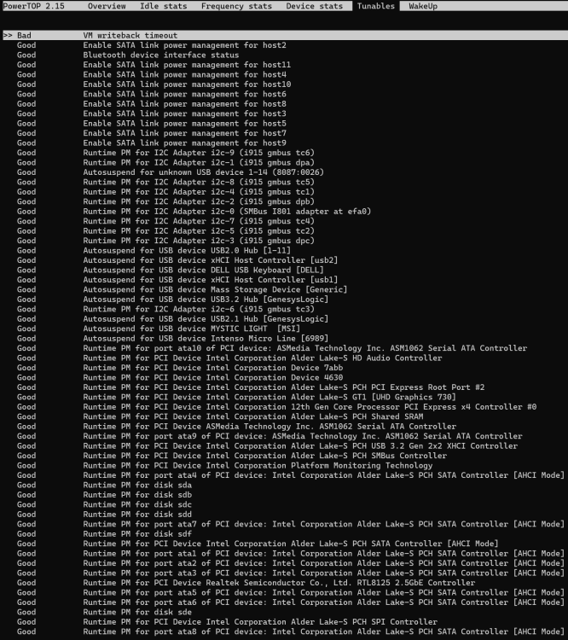Select Runtime PM for disk sdf
Screen dimensions: 568x640
[x=104, y=535]
